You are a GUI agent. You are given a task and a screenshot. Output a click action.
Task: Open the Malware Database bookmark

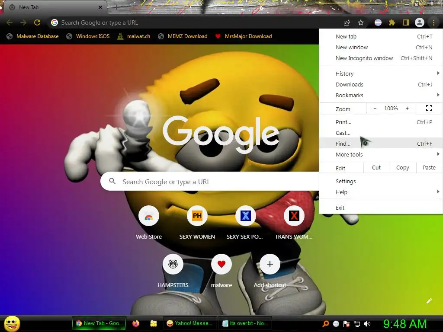(33, 36)
